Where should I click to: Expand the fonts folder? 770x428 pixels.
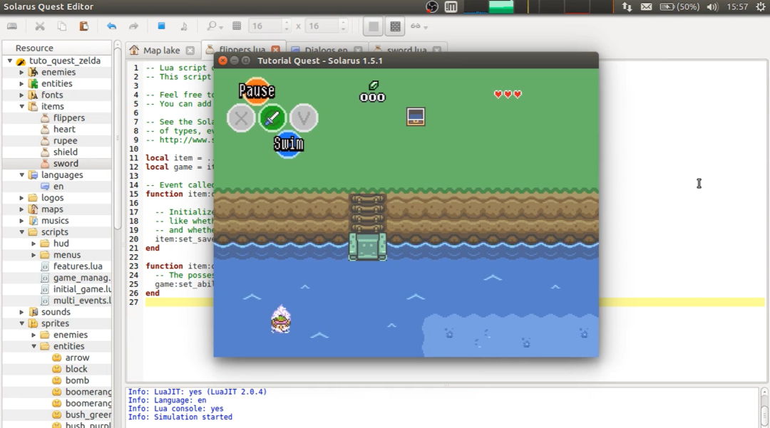tap(21, 95)
